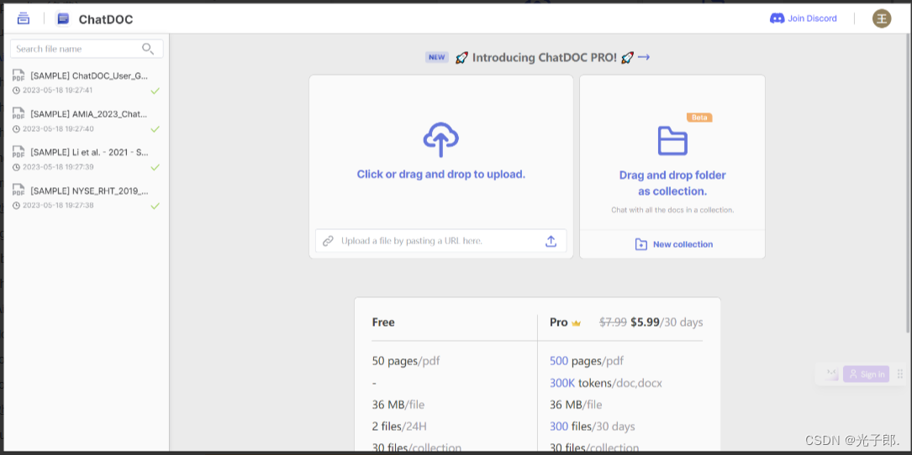Screen dimensions: 912x455
Task: Focus the paste URL upload field
Action: [x=441, y=241]
